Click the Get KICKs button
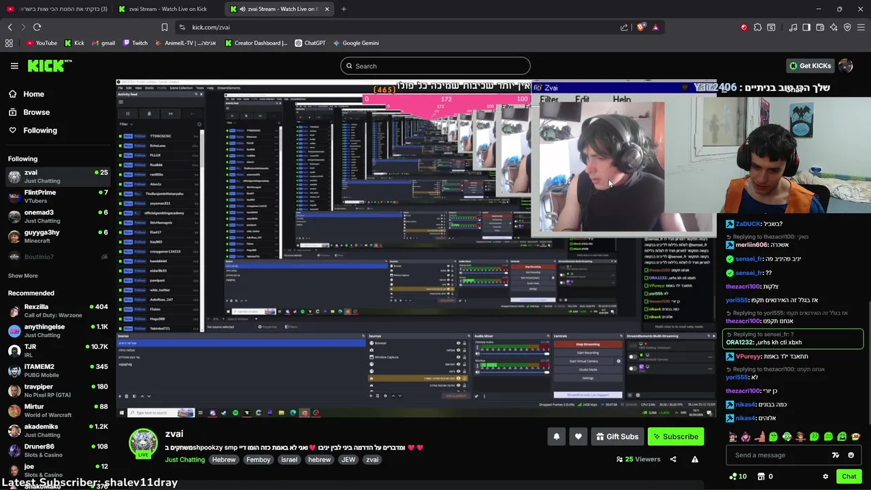Screen dimensions: 871x490 [810, 66]
